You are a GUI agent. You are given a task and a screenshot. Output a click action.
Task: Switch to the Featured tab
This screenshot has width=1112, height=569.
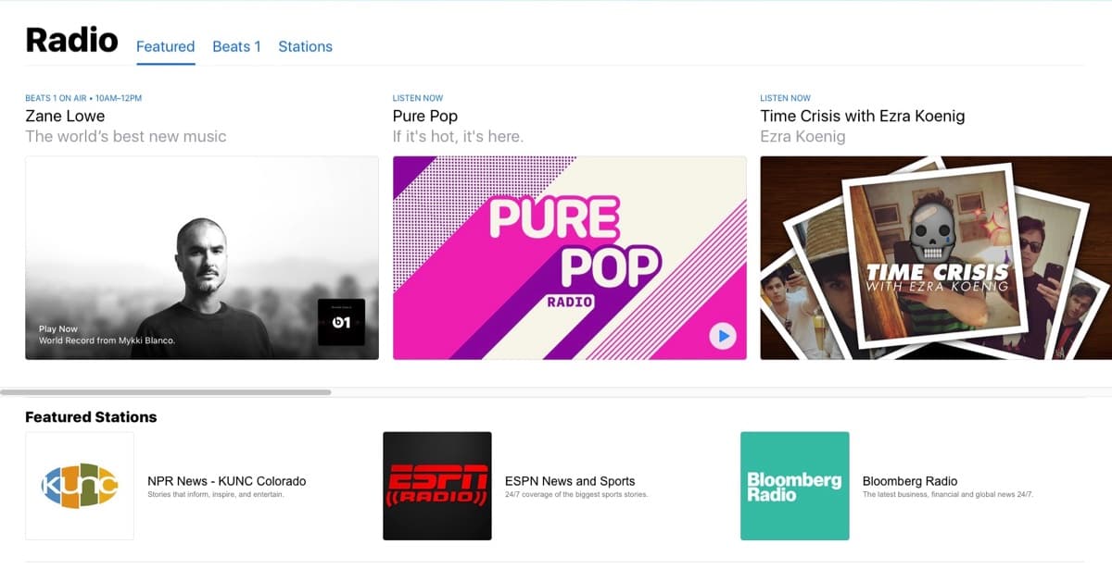165,46
